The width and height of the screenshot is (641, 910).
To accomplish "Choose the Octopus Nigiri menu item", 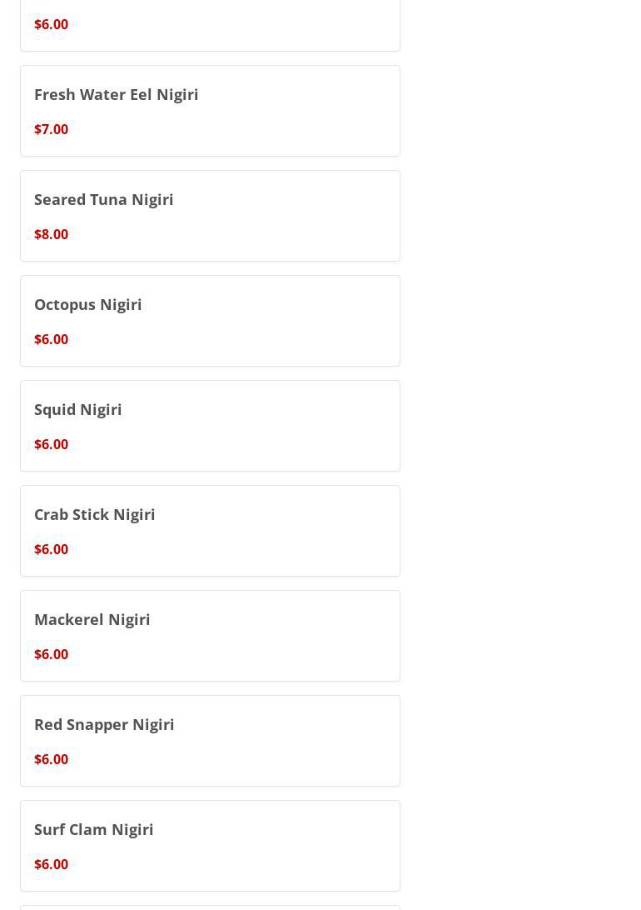I will 210,321.
